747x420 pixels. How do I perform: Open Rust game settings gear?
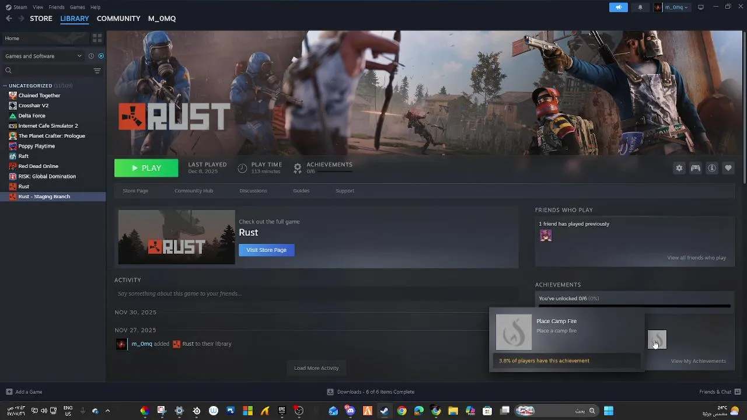pos(679,168)
